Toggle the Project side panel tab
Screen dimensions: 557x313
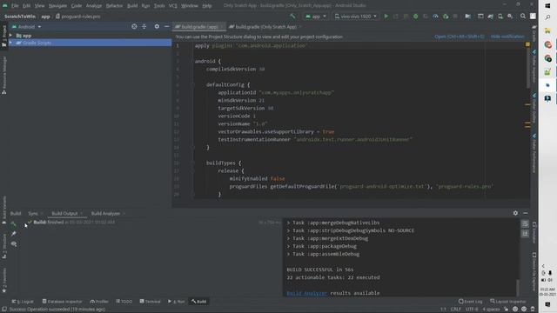[3, 37]
